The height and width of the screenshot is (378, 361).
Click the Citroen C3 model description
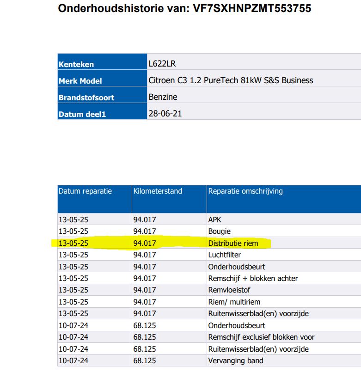(231, 80)
